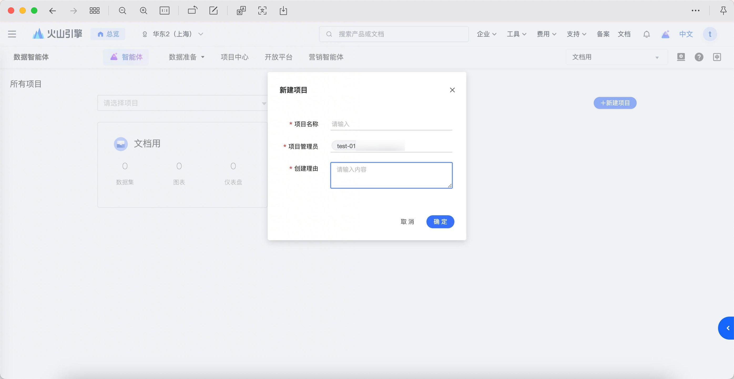Open the 项目中心 tab

click(x=235, y=57)
